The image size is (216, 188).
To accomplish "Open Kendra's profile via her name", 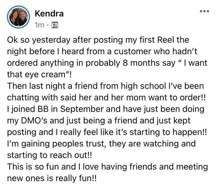I will coord(49,14).
